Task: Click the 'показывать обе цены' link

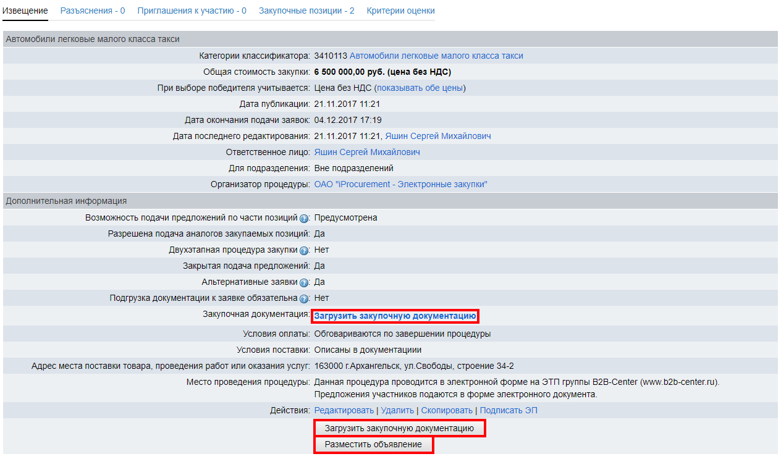Action: click(420, 88)
